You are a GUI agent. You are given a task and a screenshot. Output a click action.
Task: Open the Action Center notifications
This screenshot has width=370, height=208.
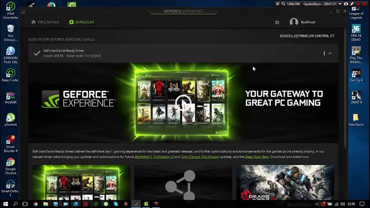(x=362, y=204)
